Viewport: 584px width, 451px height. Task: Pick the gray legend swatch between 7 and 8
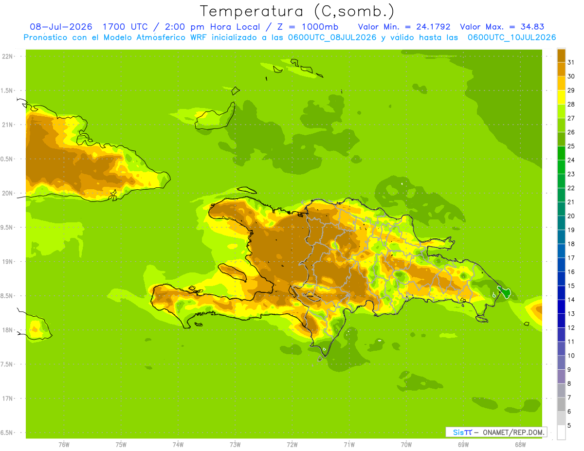(561, 390)
